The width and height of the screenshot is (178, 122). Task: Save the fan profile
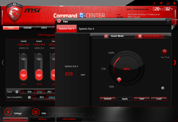[142, 99]
